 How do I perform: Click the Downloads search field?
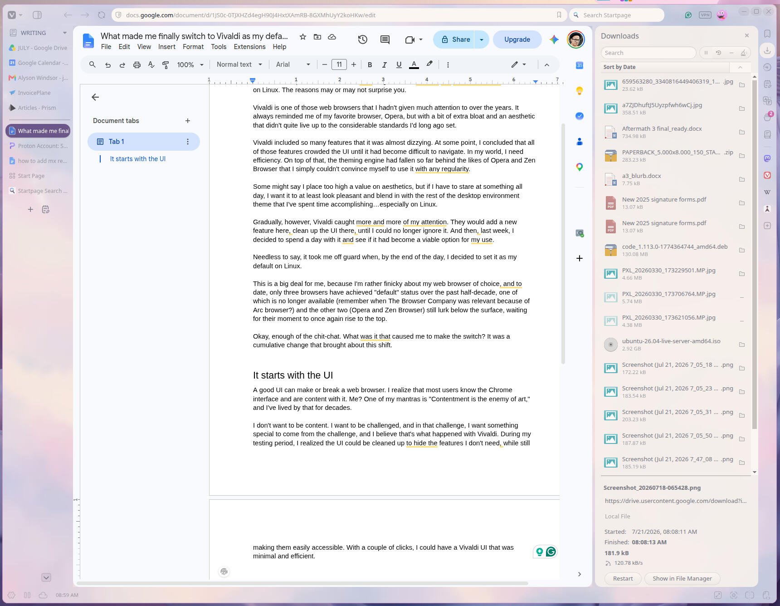pyautogui.click(x=648, y=53)
